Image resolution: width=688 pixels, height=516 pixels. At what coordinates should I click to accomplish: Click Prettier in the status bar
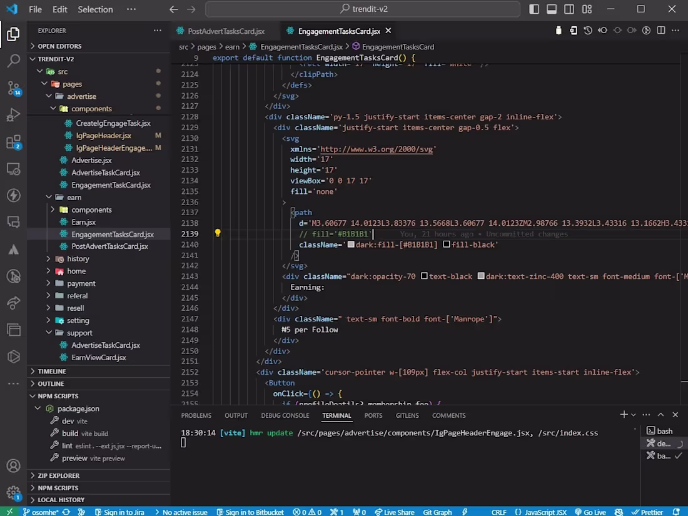coord(647,512)
